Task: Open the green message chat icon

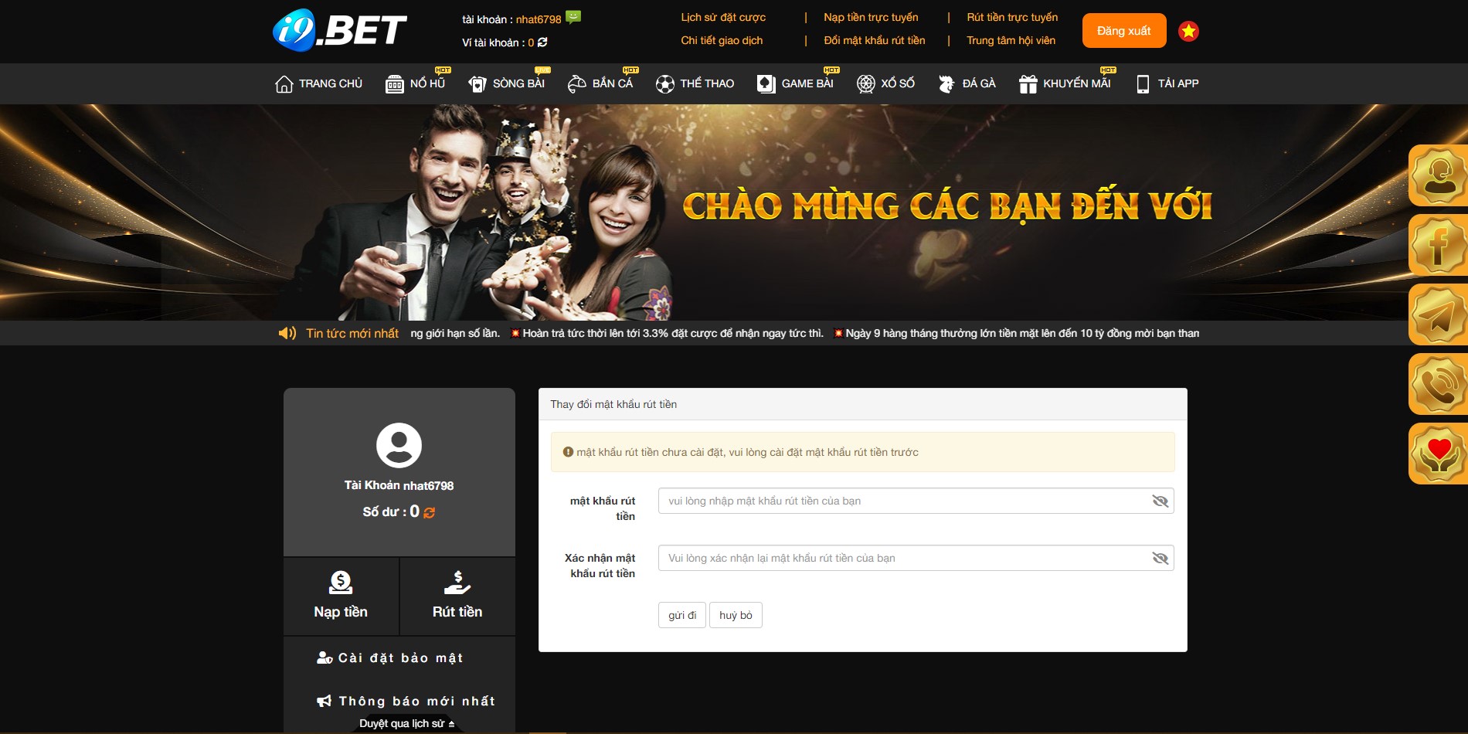Action: click(x=573, y=17)
